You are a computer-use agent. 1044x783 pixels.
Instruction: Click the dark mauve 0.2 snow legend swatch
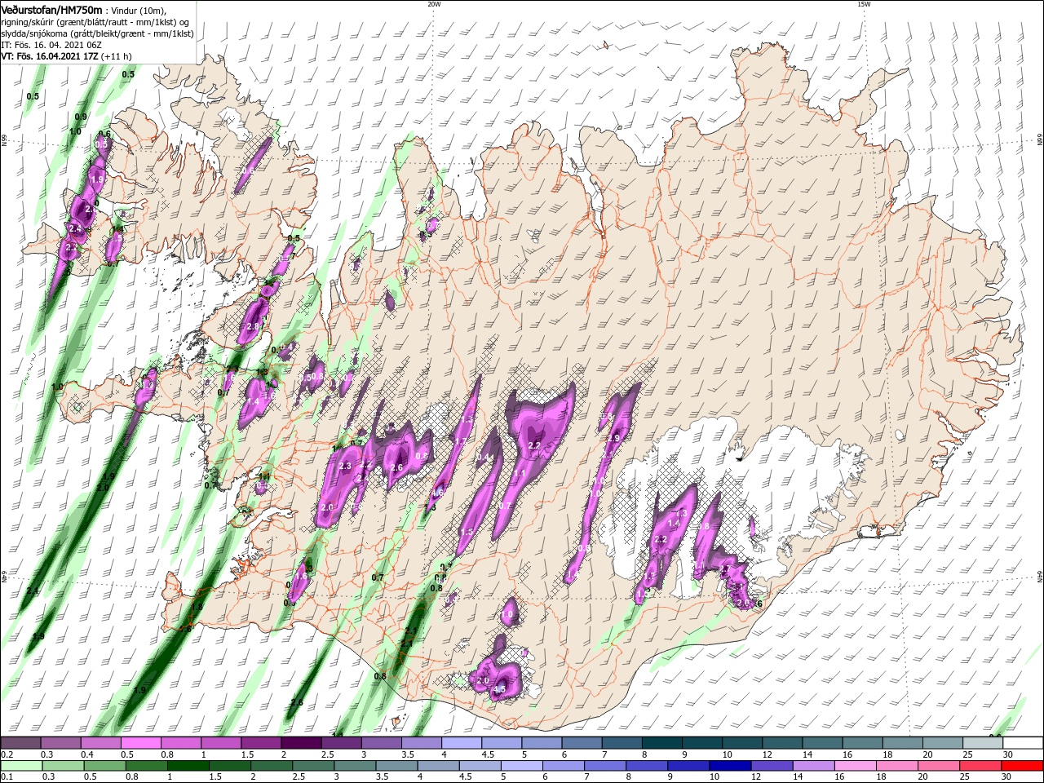(x=20, y=743)
